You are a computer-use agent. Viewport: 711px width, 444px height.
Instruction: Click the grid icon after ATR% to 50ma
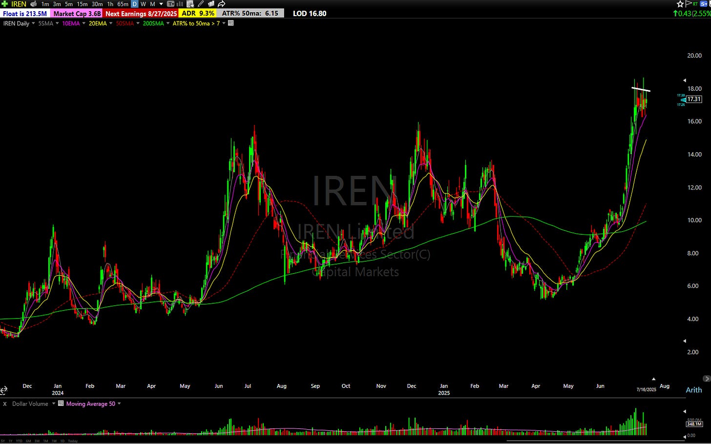(231, 23)
